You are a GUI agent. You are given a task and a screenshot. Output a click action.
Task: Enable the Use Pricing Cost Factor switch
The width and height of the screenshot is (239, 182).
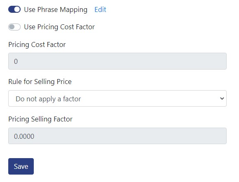pos(14,27)
